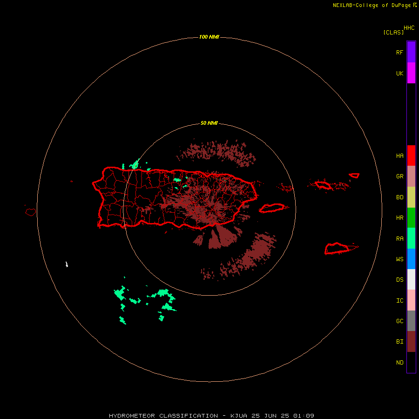This screenshot has width=419, height=419.
Task: Click the BI legend label
Action: tap(399, 342)
